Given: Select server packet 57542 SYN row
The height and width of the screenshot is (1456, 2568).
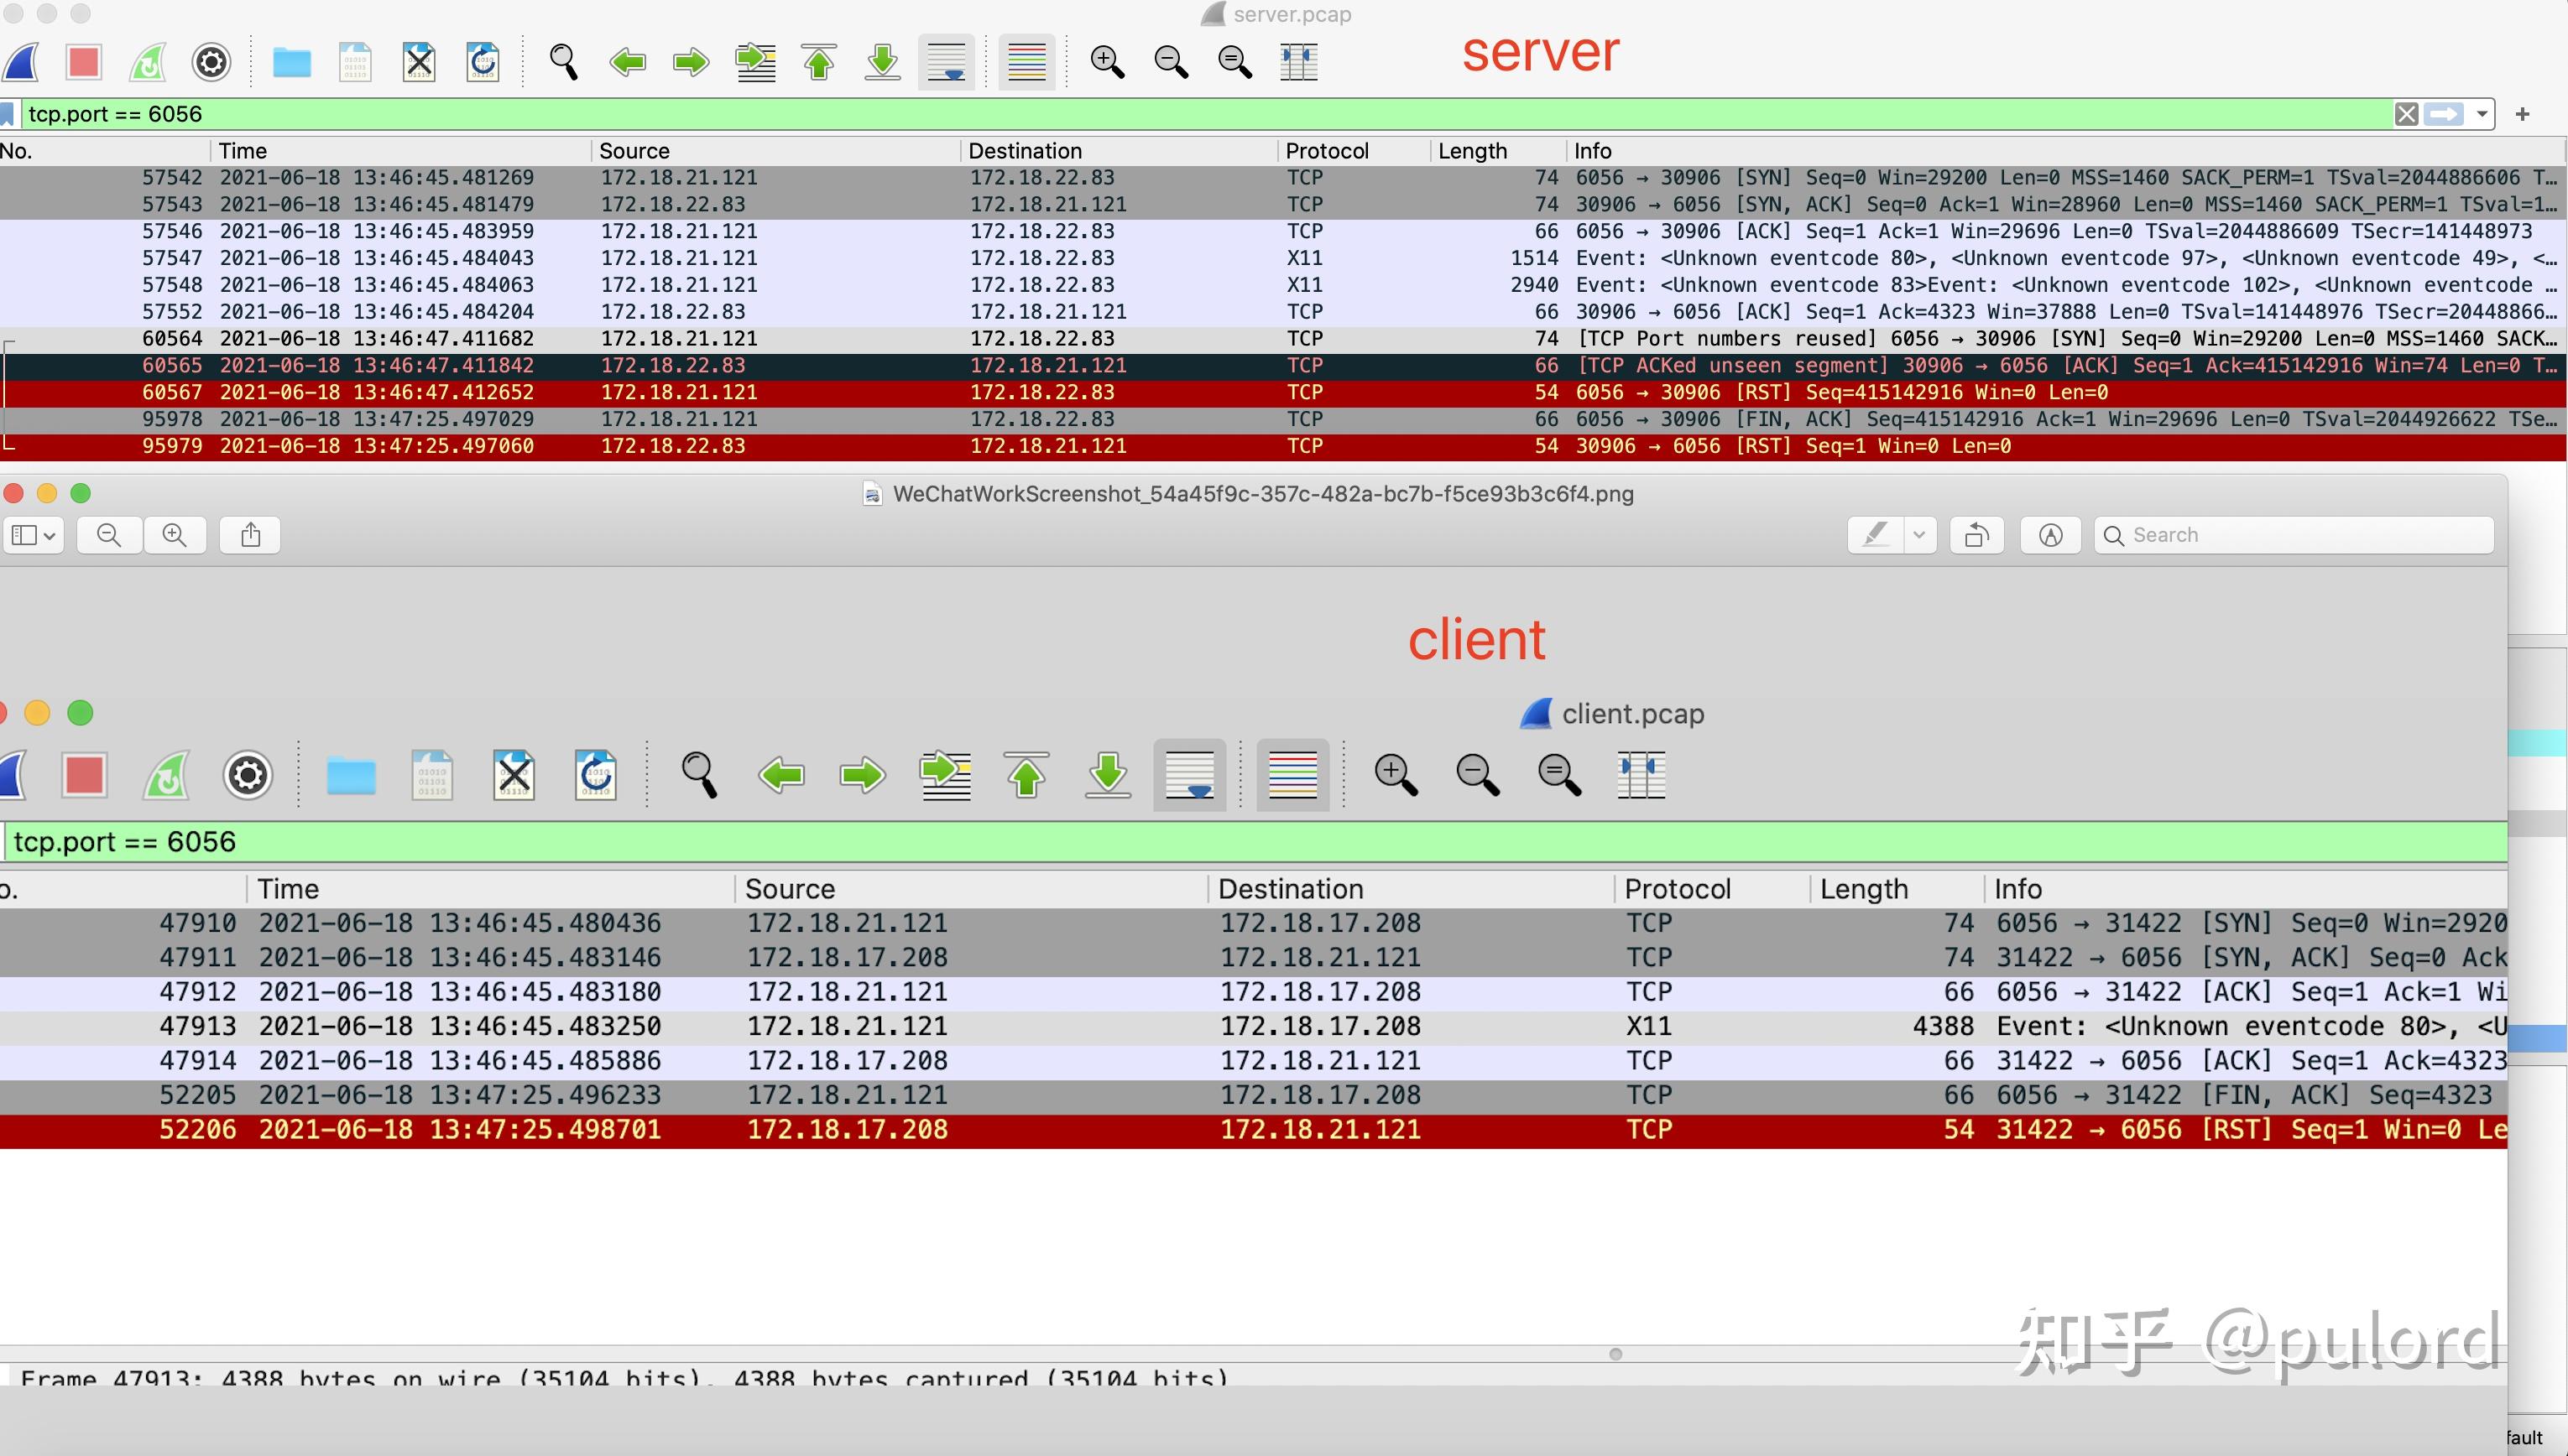Looking at the screenshot, I should 1282,178.
